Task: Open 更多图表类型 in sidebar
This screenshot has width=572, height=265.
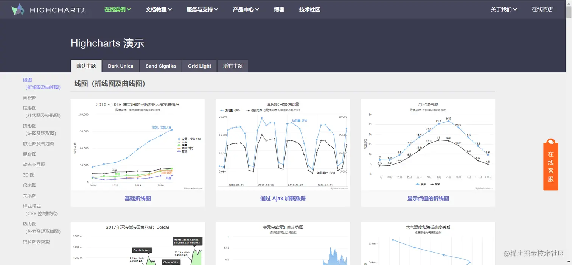Action: pos(36,242)
